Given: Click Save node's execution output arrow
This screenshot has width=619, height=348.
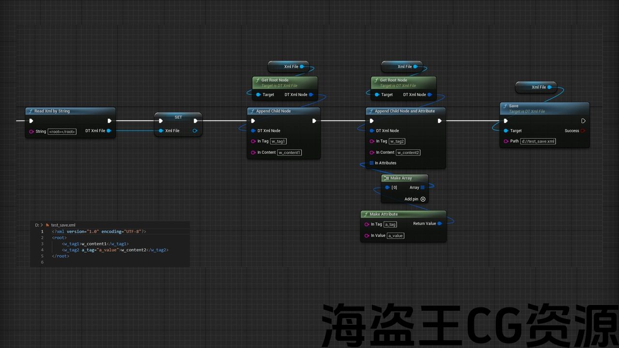Looking at the screenshot, I should [583, 121].
